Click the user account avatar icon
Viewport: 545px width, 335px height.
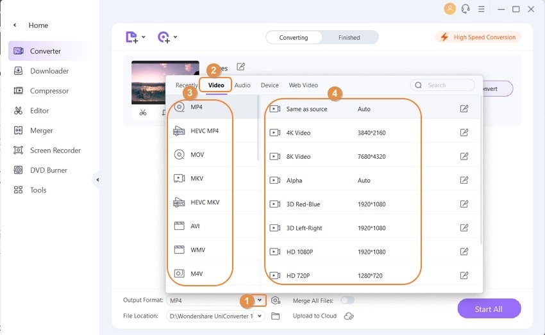pos(449,9)
